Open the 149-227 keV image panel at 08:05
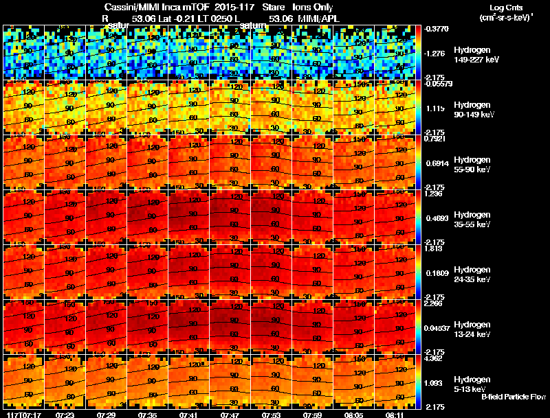 click(353, 52)
